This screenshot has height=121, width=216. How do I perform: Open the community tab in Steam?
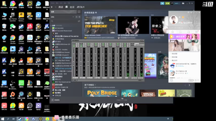(x=72, y=7)
